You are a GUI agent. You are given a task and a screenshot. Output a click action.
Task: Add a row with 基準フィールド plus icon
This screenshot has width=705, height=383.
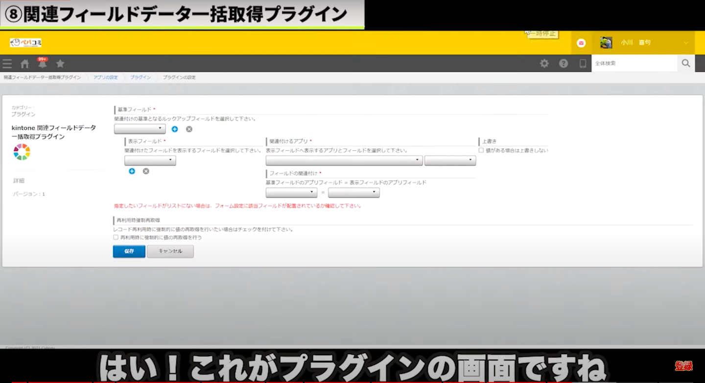tap(175, 129)
